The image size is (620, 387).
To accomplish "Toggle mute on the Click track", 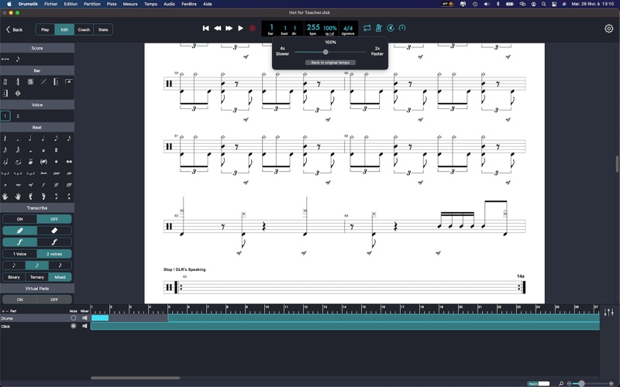I will tap(73, 326).
